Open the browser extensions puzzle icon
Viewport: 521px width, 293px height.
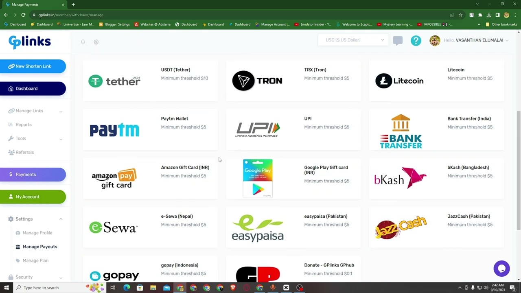pos(480,15)
